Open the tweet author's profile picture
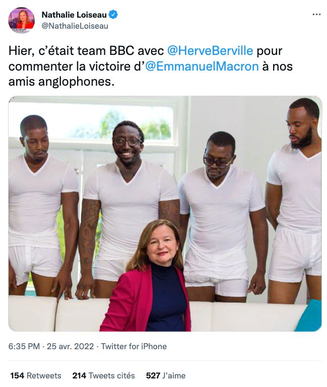 22,20
